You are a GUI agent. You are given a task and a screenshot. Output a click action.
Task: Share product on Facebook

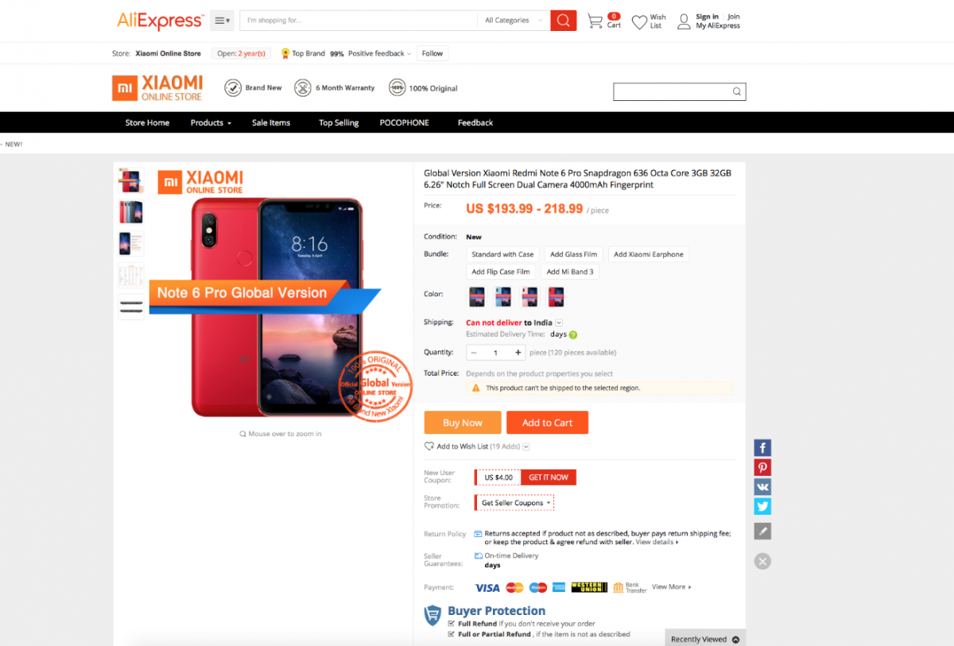click(x=762, y=448)
